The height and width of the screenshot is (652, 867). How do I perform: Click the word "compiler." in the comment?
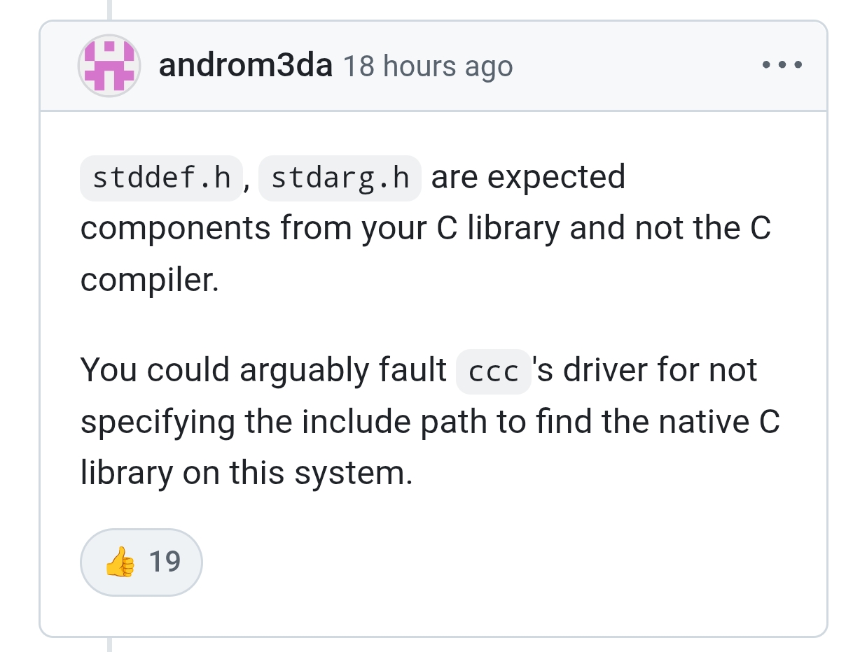tap(150, 281)
